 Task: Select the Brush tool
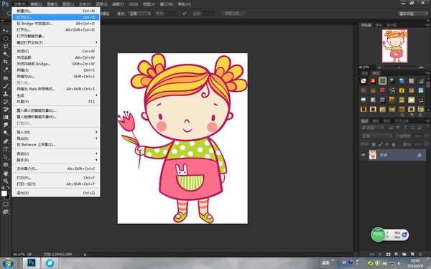click(6, 86)
